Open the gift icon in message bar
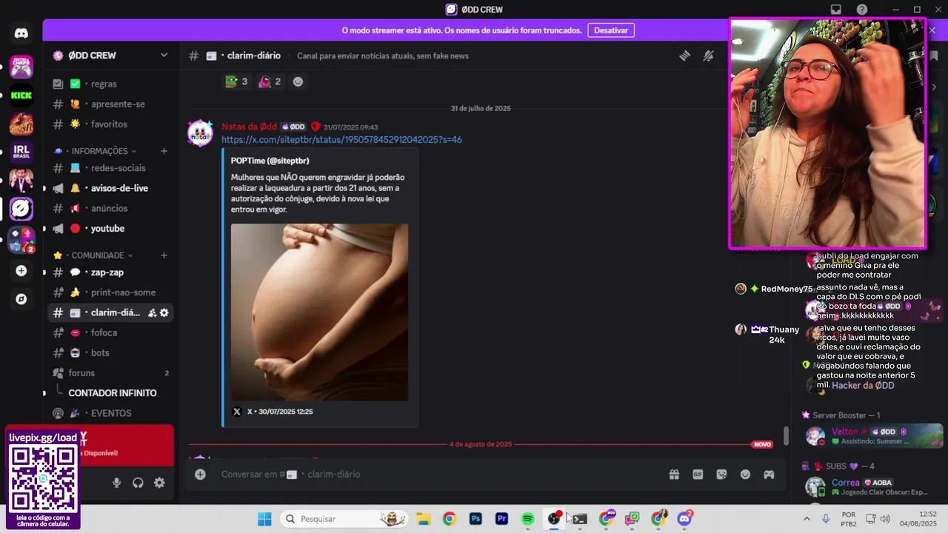The image size is (948, 533). pos(674,475)
